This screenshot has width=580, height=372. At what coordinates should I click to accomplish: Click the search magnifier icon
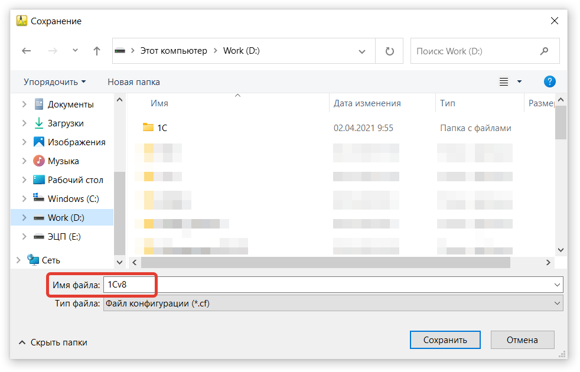click(x=544, y=51)
